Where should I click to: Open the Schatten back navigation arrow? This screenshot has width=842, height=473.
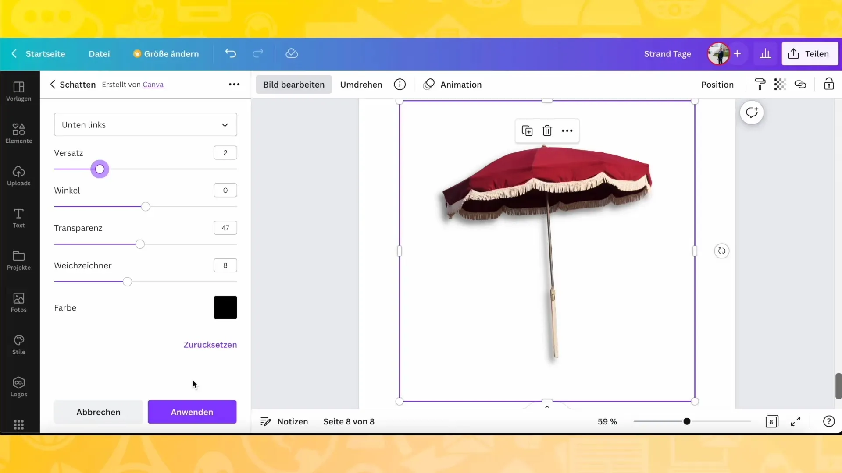pyautogui.click(x=53, y=85)
